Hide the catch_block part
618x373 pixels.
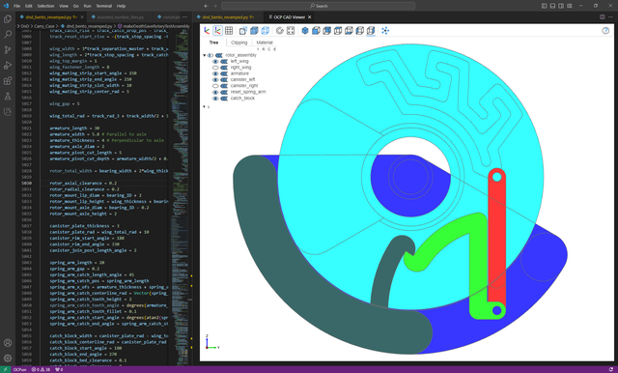tap(215, 99)
